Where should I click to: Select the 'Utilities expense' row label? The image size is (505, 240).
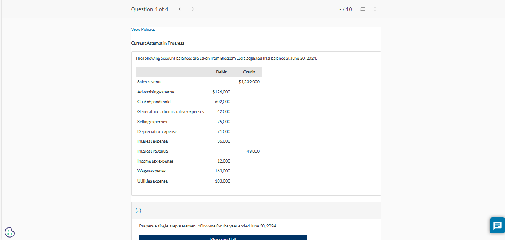[x=153, y=181]
